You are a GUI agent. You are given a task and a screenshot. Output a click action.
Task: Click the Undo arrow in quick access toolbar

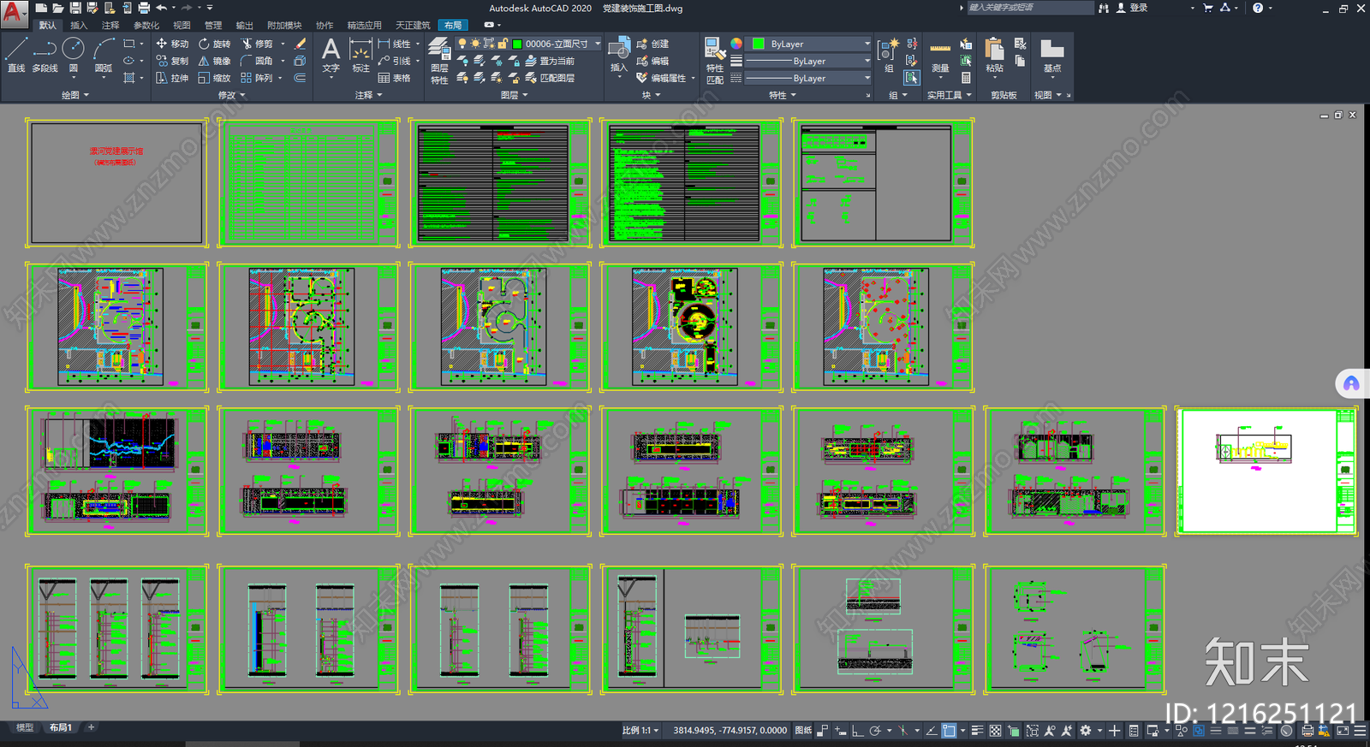pyautogui.click(x=161, y=8)
